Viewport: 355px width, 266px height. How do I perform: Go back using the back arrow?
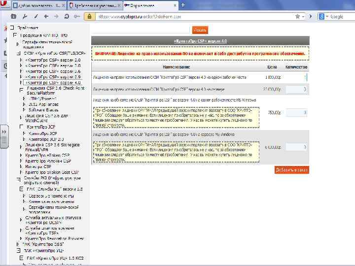46,17
